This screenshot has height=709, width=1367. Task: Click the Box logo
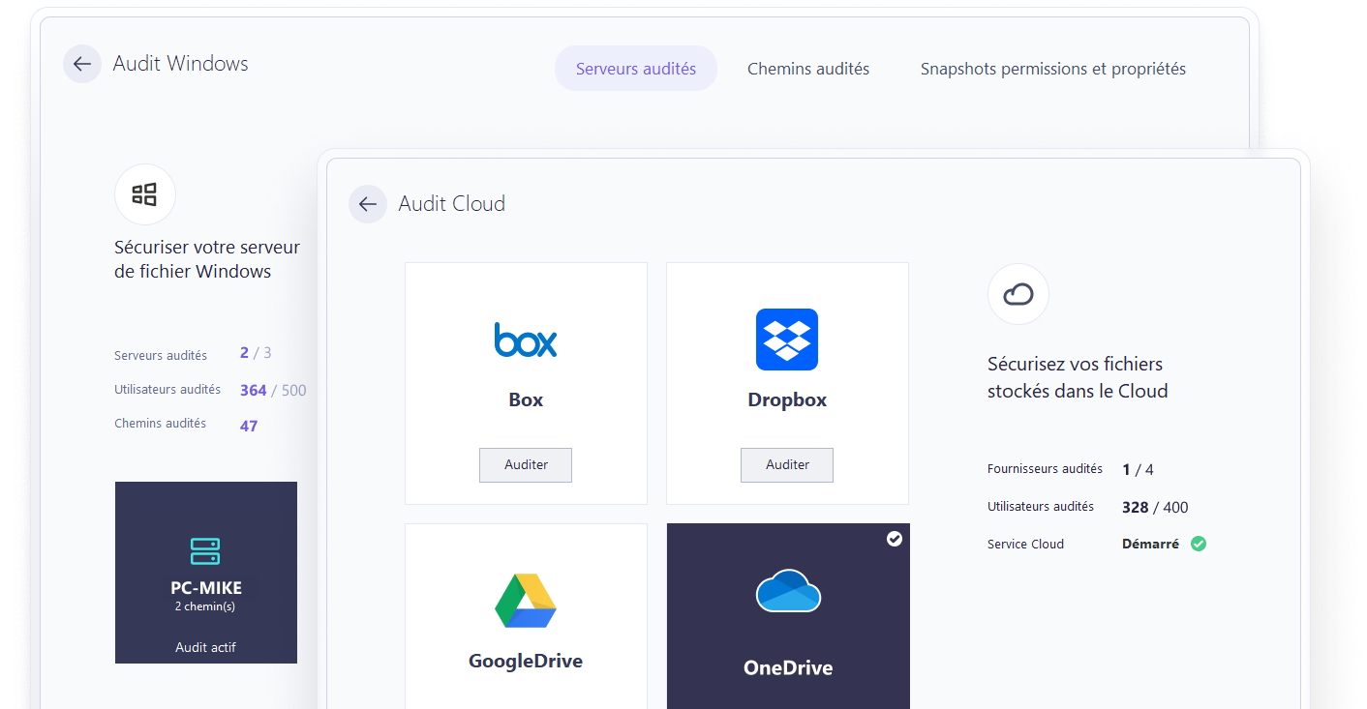coord(526,340)
